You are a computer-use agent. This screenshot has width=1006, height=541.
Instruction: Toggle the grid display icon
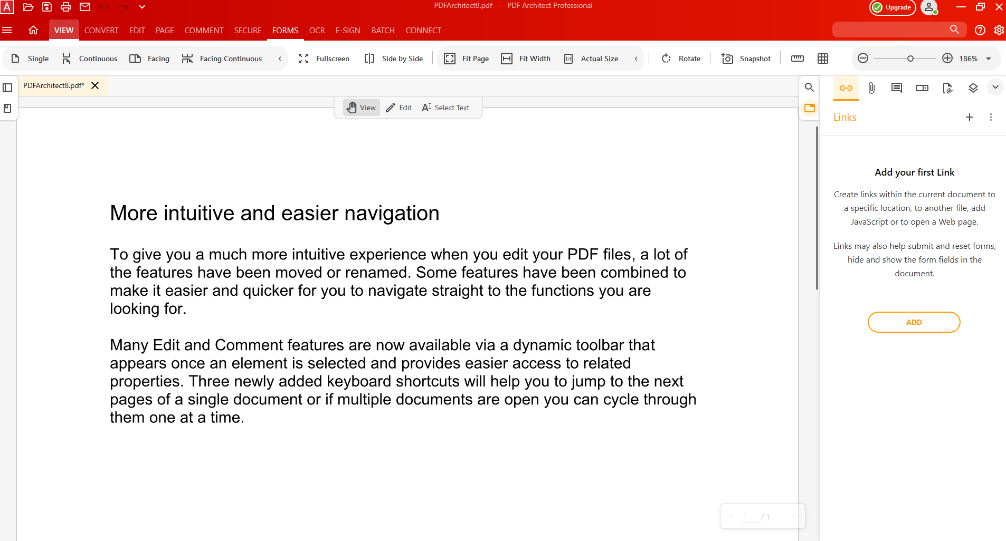tap(823, 59)
